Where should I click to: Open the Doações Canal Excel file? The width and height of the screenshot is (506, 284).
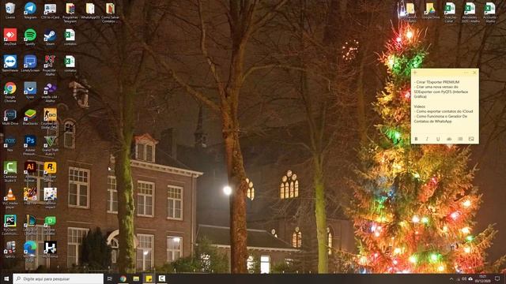450,12
